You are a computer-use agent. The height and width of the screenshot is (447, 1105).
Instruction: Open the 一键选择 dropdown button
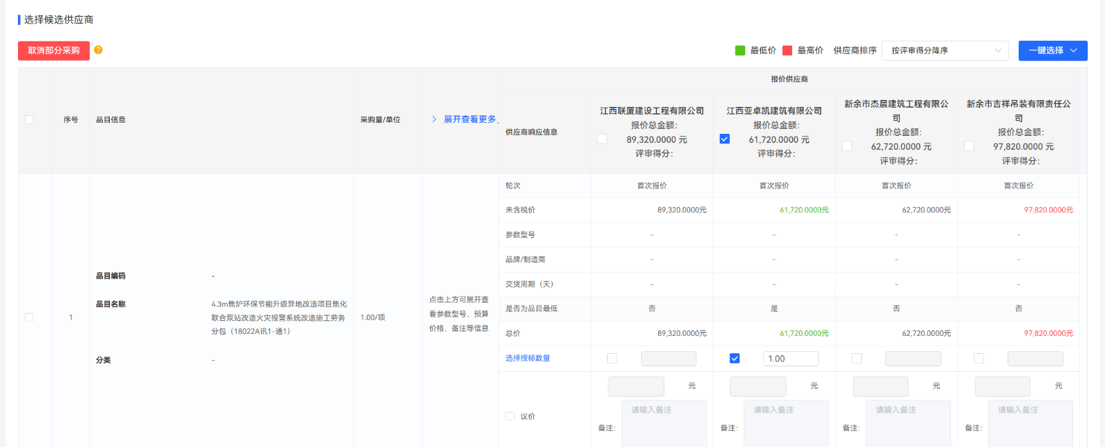click(1053, 50)
